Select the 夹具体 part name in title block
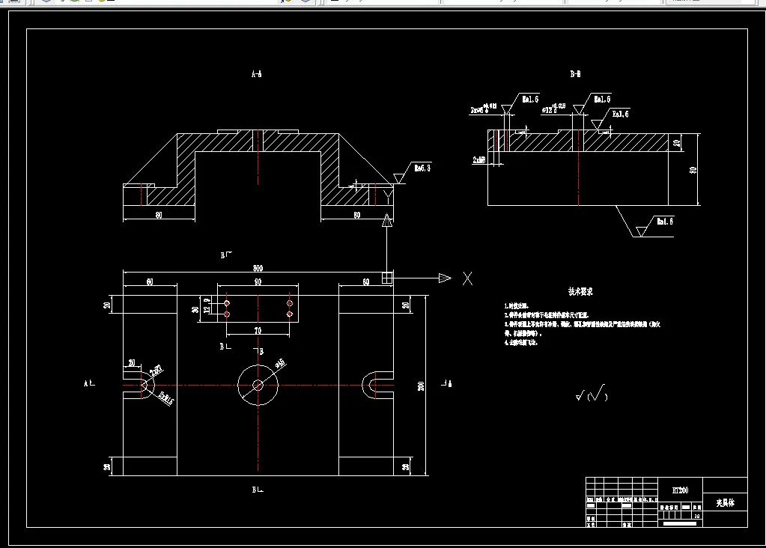 pyautogui.click(x=726, y=502)
